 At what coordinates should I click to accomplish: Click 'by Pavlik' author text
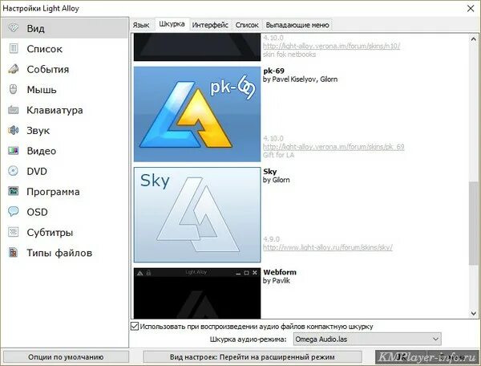point(276,281)
